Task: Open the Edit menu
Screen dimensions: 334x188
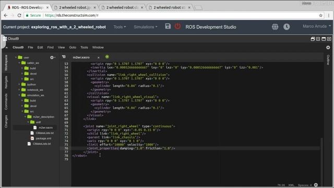Action: coord(40,48)
